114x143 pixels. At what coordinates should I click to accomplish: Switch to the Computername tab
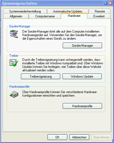coord(45,16)
